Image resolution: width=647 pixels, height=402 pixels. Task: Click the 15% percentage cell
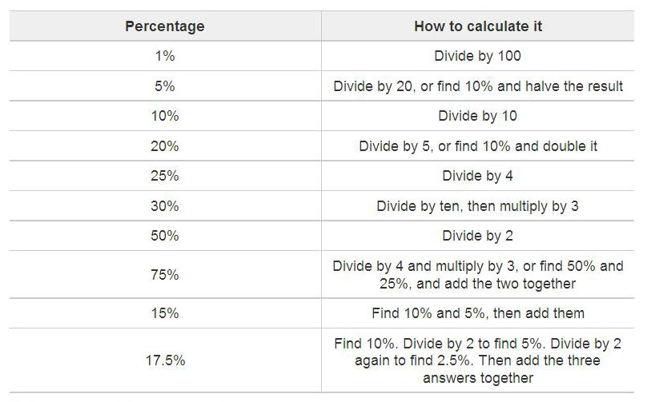point(165,313)
